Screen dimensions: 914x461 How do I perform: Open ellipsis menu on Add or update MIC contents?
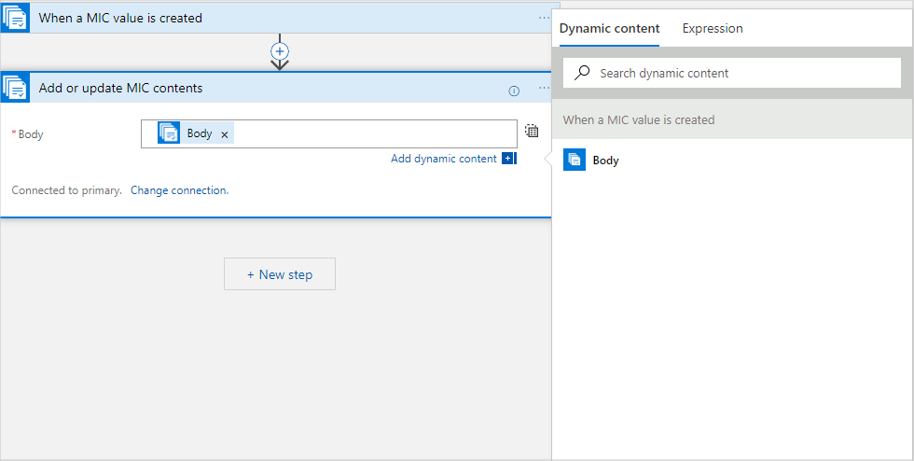click(x=544, y=89)
